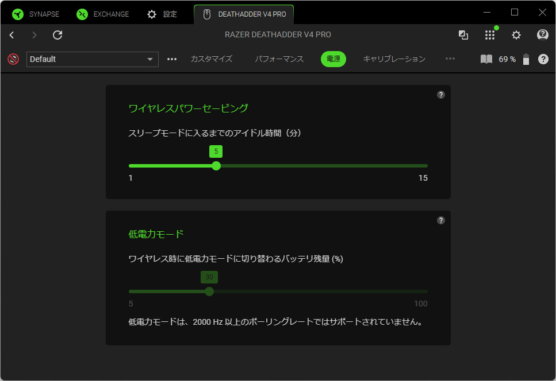Open the EXCHANGE tab
Viewport: 556px width, 381px height.
pos(103,14)
